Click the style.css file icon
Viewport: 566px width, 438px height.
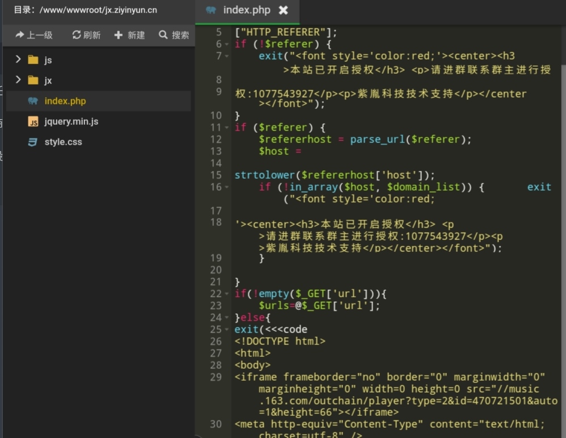(x=33, y=142)
